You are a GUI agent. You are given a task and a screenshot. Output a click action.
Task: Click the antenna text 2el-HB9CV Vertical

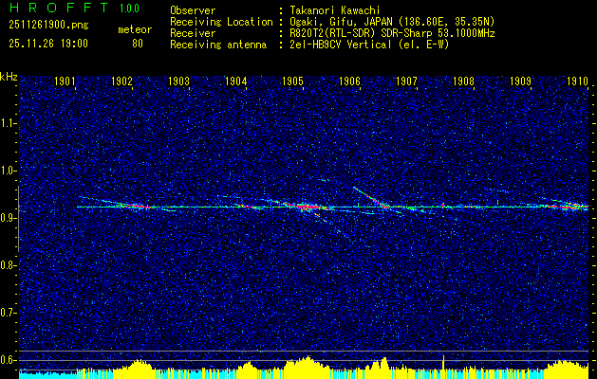[341, 45]
